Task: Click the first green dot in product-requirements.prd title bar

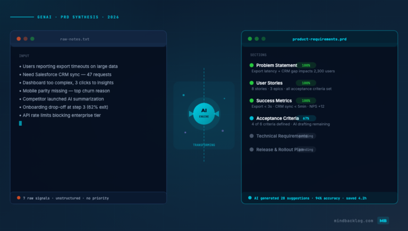Action: [x=250, y=39]
